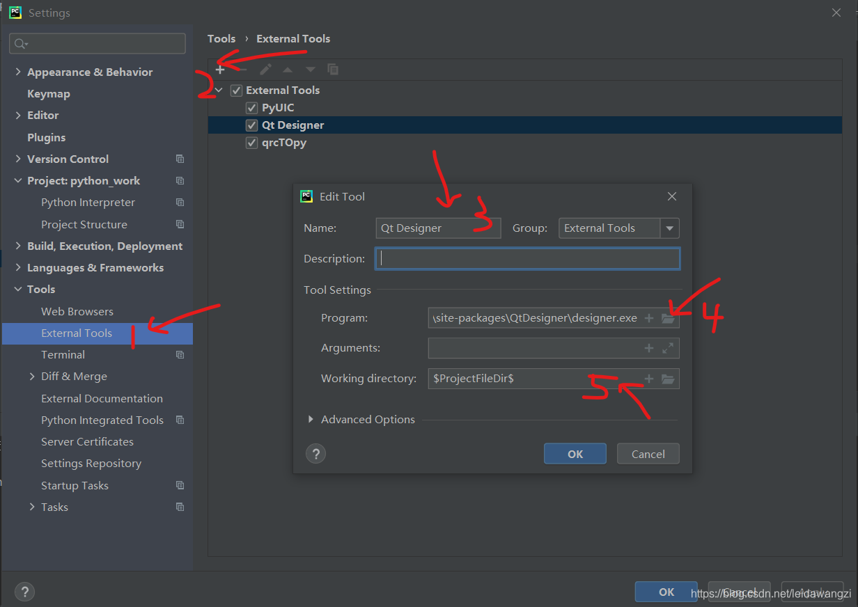Click Cancel in Edit Tool dialog

(648, 454)
